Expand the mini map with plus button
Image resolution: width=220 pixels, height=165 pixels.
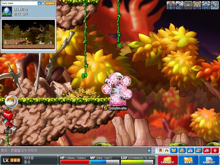(x=43, y=3)
